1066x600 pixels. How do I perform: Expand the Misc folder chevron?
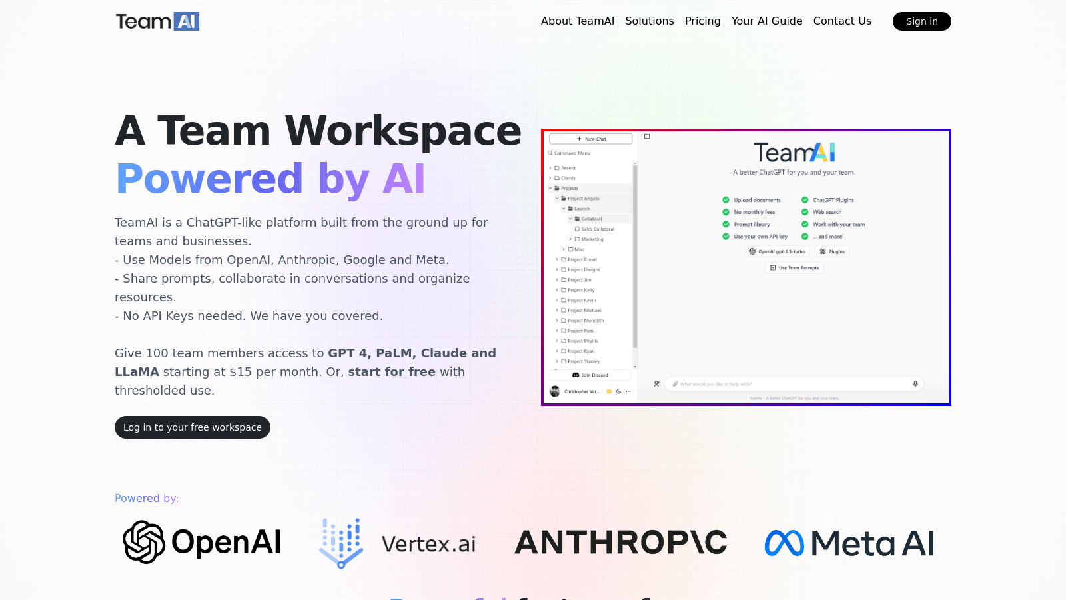(564, 249)
